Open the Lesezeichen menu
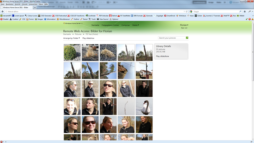Image resolution: width=254 pixels, height=143 pixels. 33,4
